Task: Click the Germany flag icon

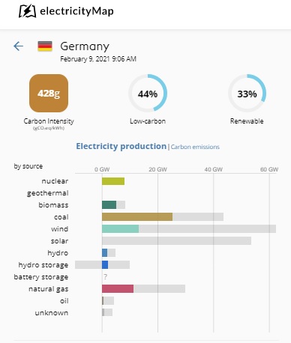Action: pos(45,46)
